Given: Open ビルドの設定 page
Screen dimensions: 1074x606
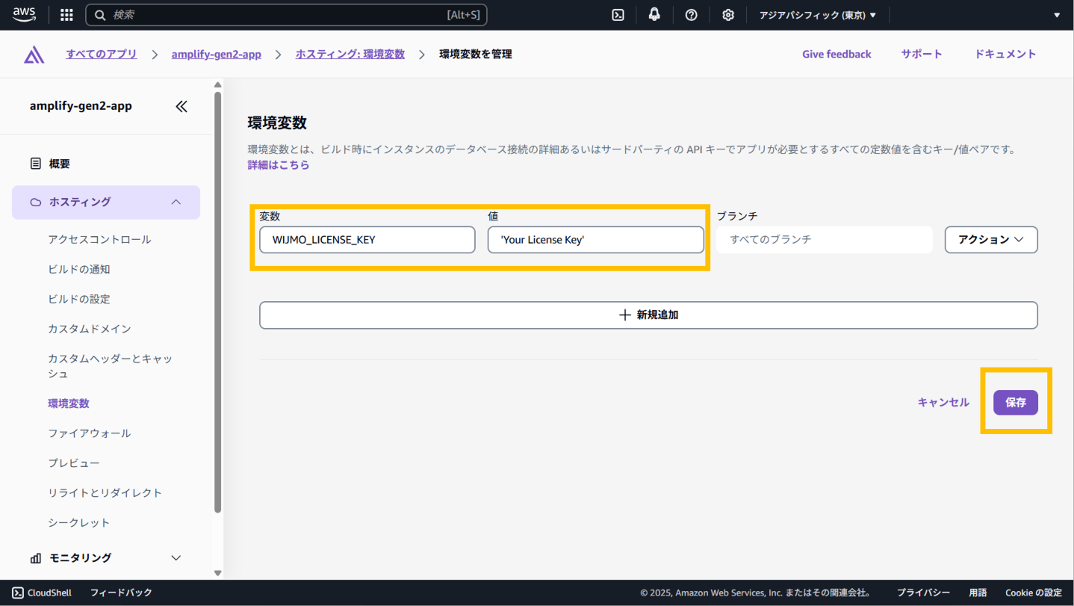Looking at the screenshot, I should 79,299.
